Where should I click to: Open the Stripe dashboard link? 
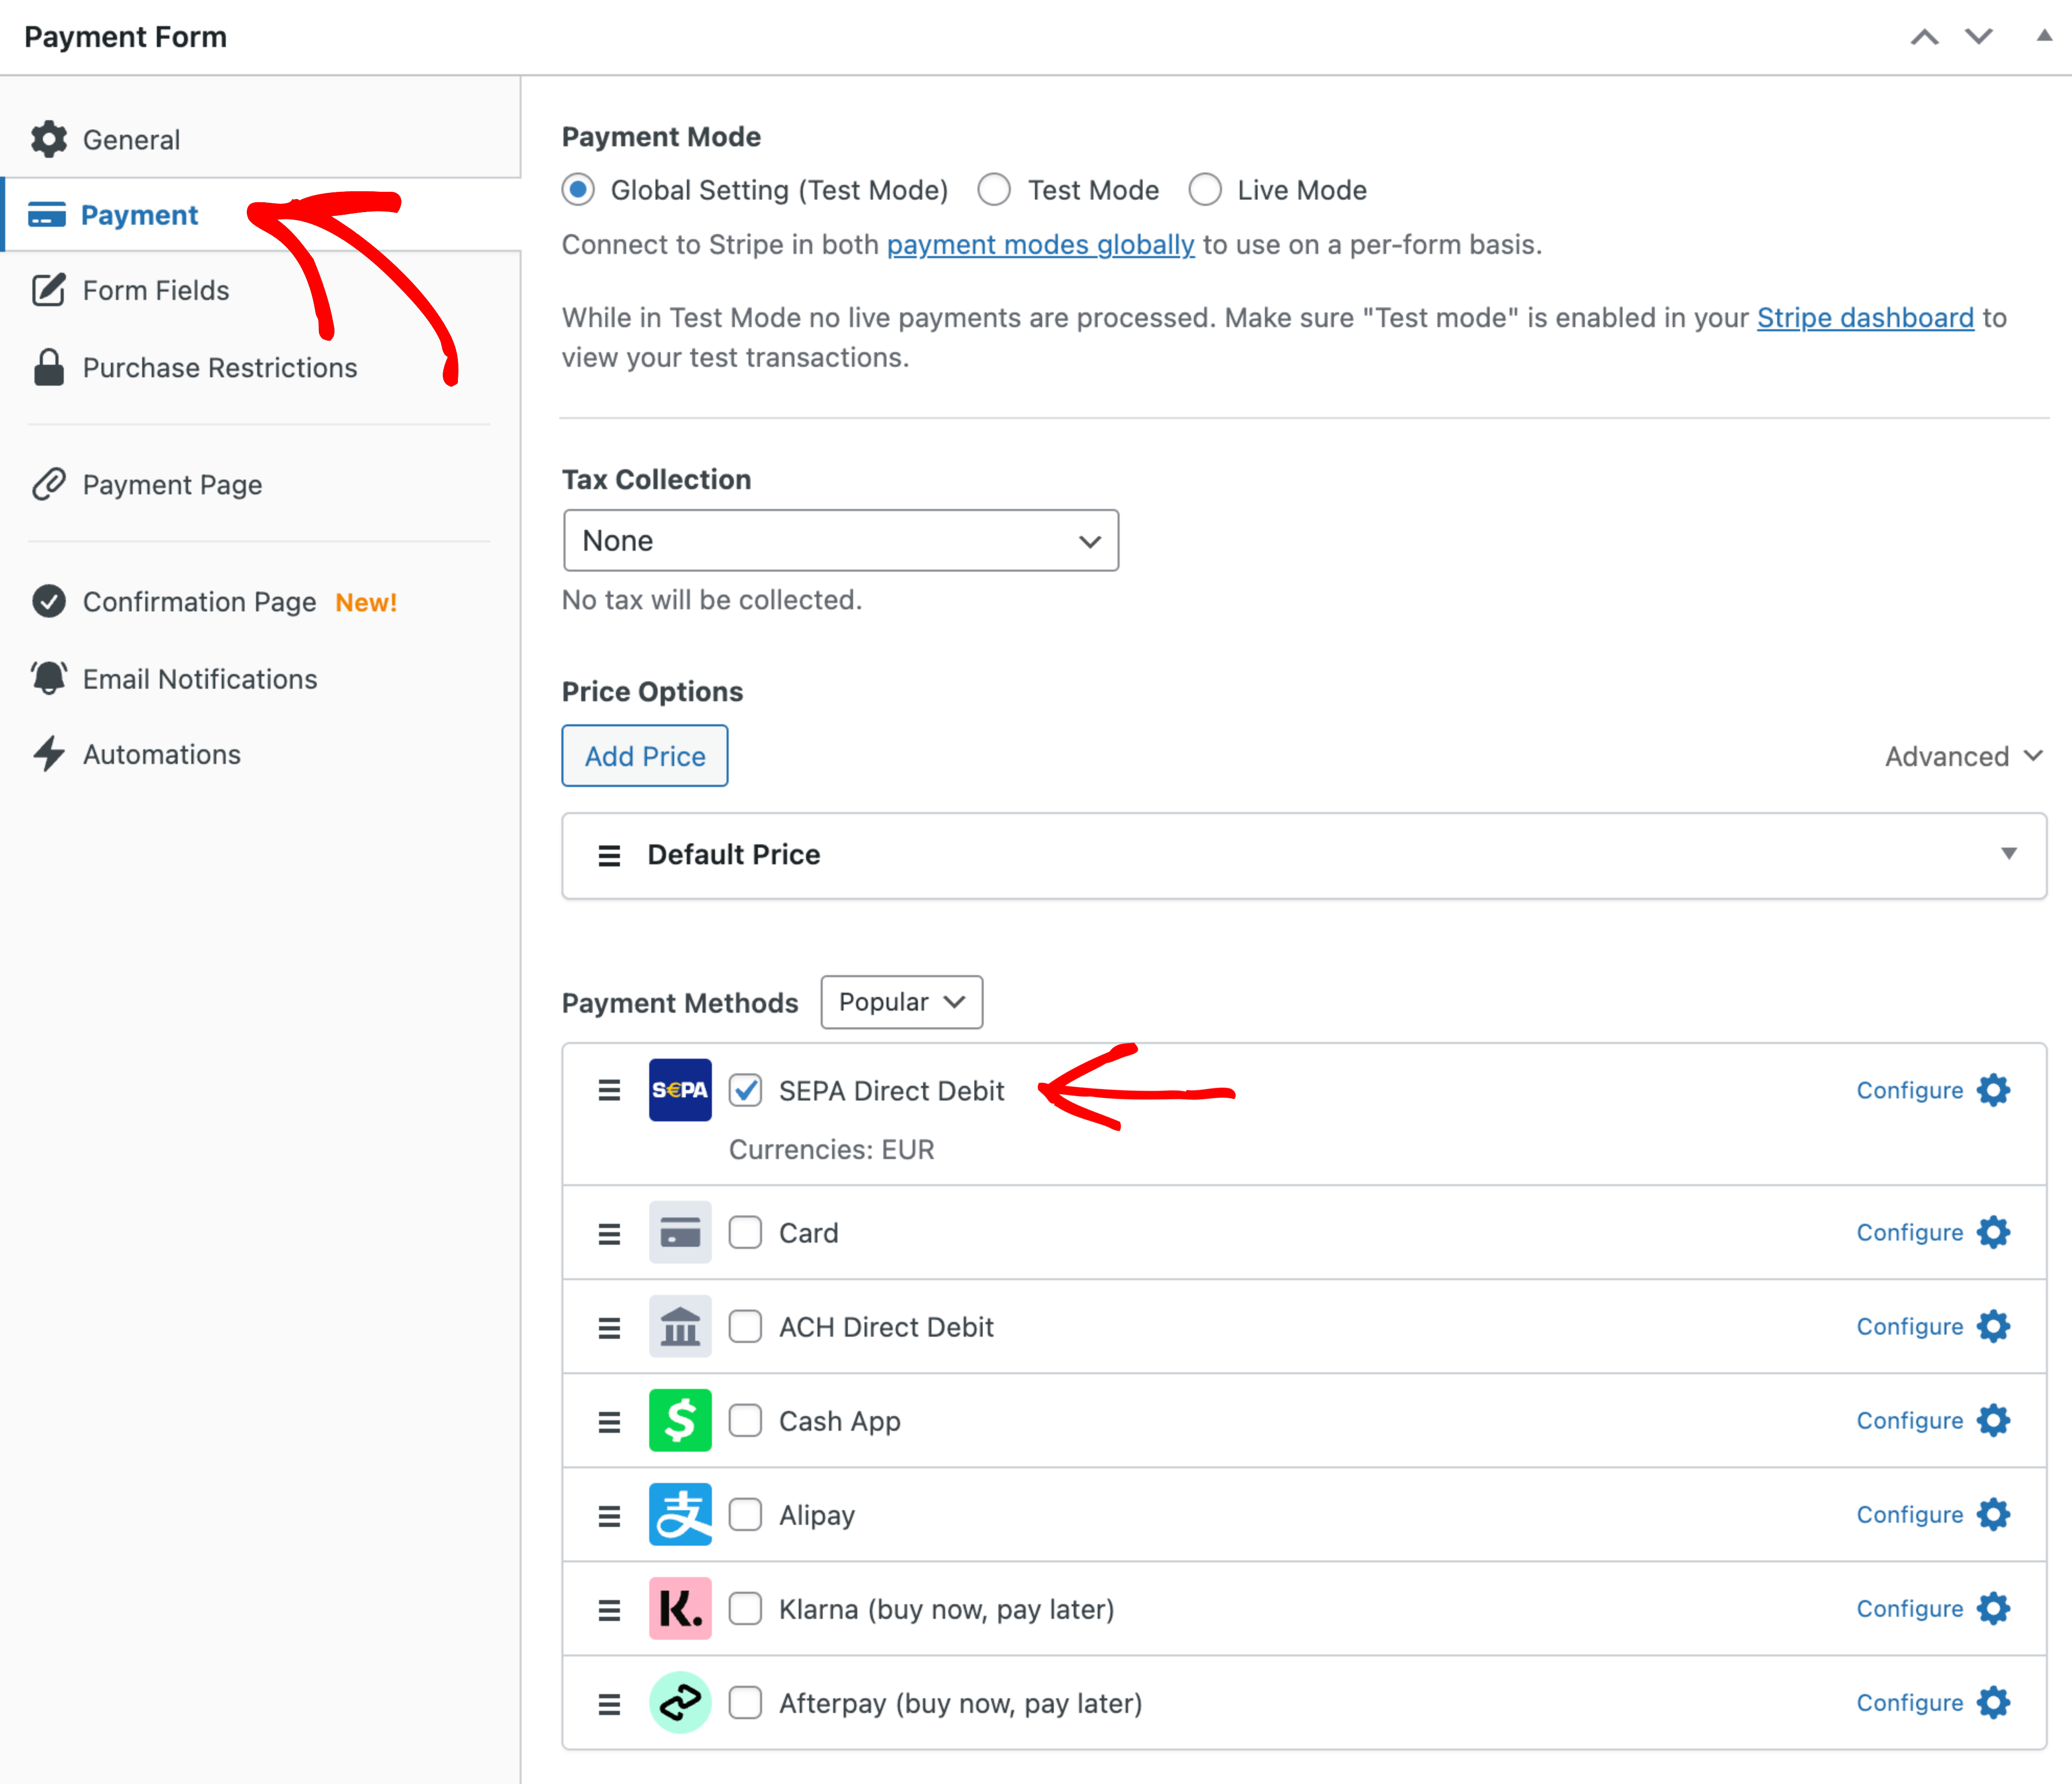(x=1865, y=318)
